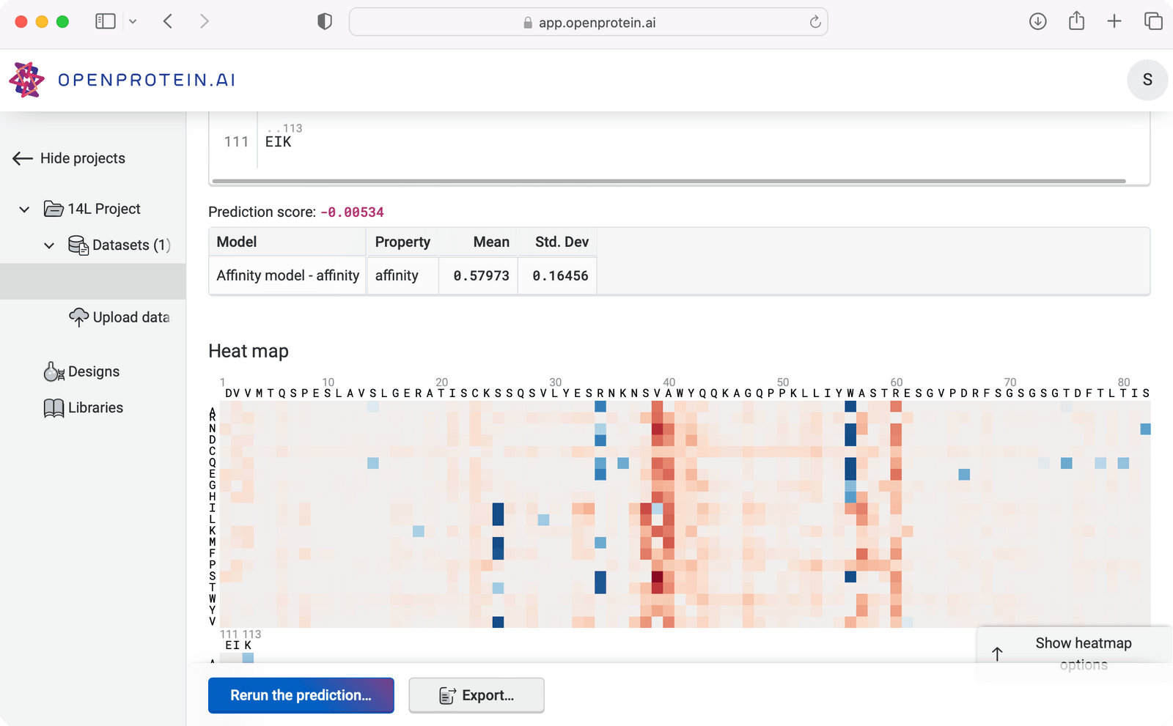Open the Designs section flask icon
This screenshot has width=1173, height=726.
click(x=52, y=371)
